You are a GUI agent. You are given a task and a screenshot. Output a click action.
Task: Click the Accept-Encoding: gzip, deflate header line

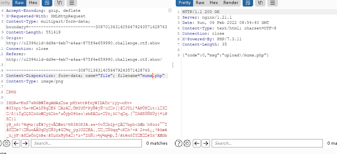(x=43, y=11)
